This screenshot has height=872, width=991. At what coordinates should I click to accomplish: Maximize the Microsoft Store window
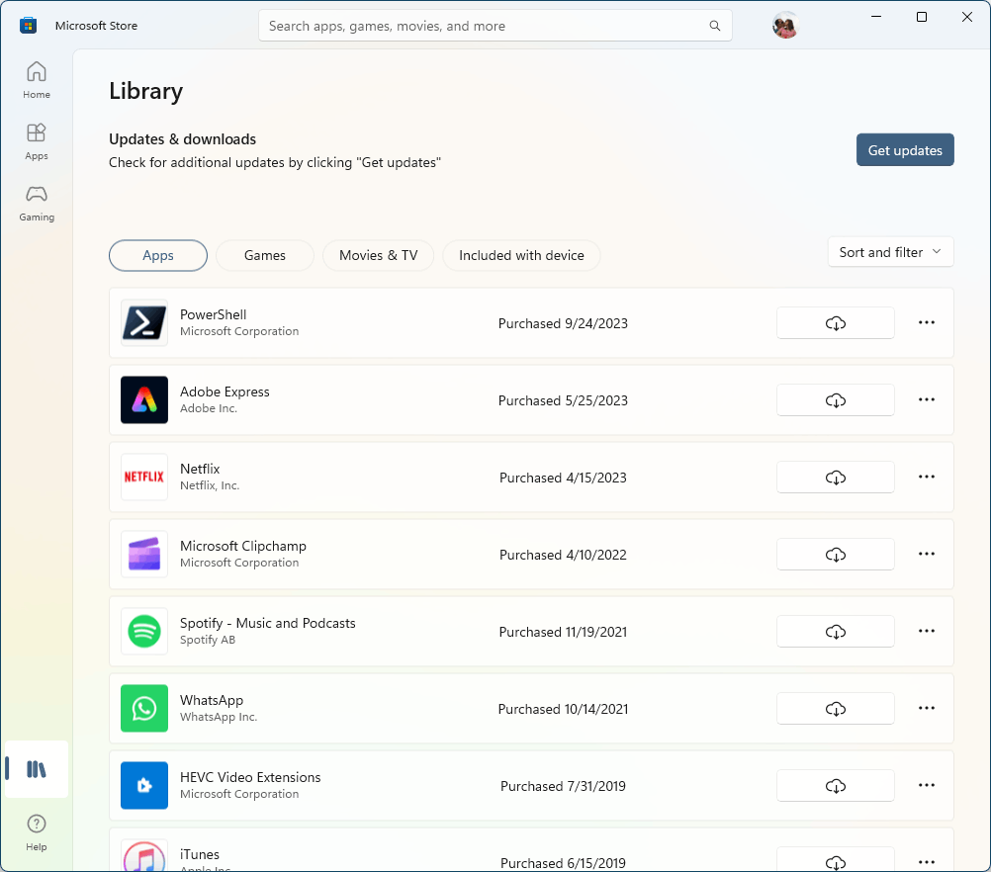click(x=922, y=17)
